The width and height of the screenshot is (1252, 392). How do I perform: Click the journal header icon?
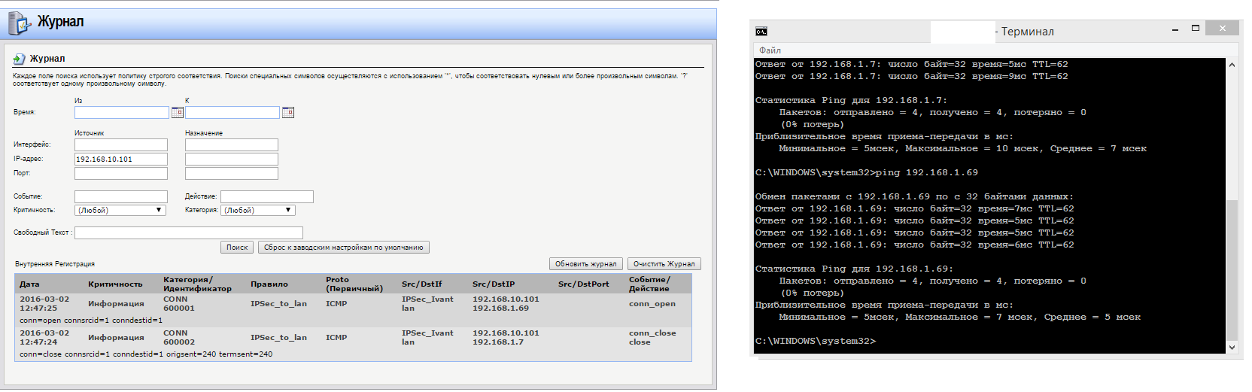18,23
